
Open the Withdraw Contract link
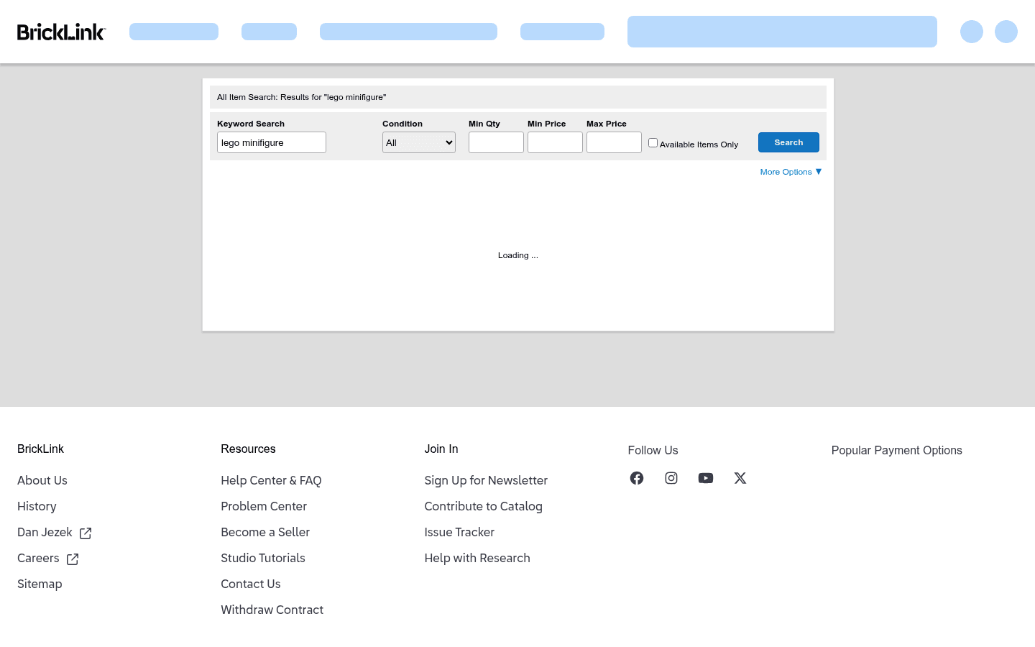pos(272,610)
